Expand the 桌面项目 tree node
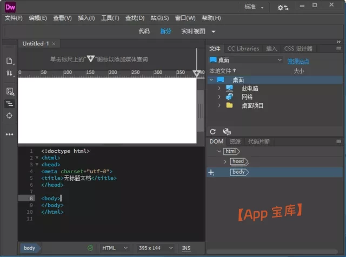Screen dimensions: 346x257 [x=219, y=105]
